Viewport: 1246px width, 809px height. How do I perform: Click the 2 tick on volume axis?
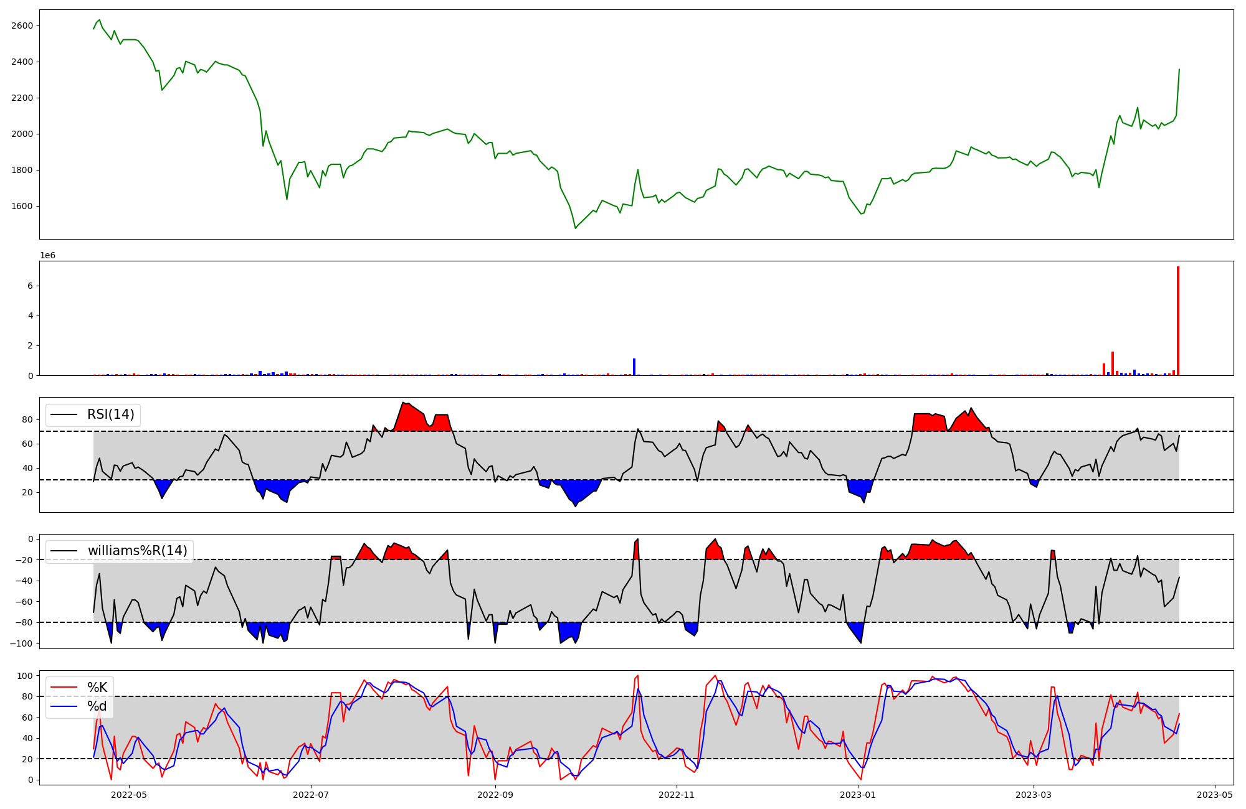click(30, 345)
